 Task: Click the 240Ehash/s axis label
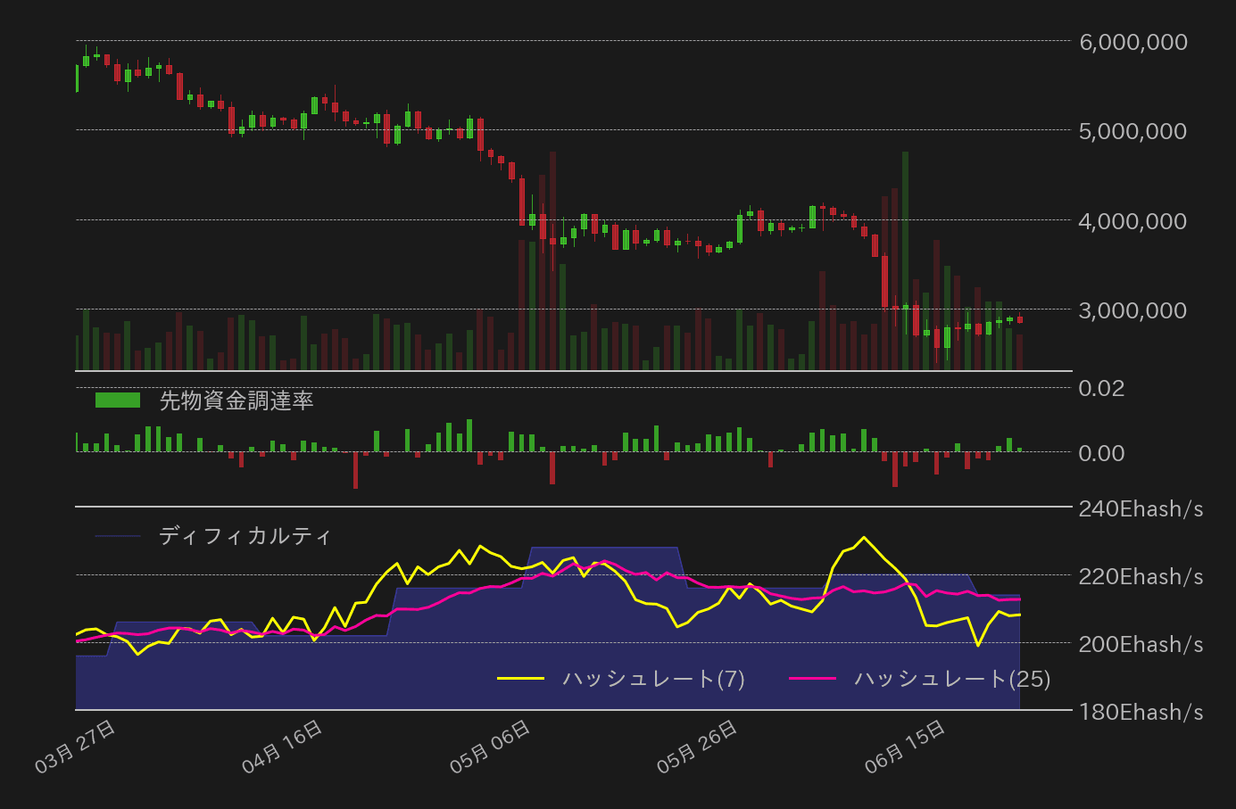tap(1141, 509)
